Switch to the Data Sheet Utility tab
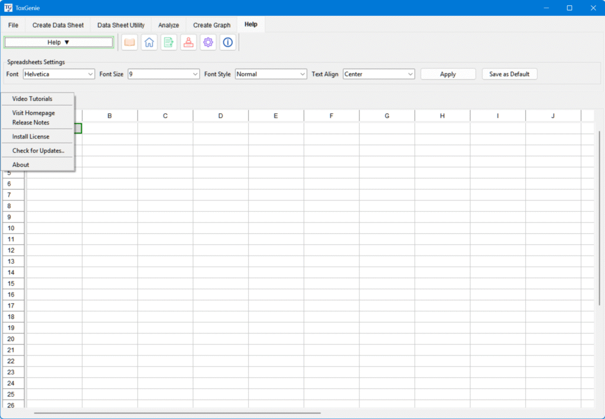The height and width of the screenshot is (419, 605). pos(121,25)
